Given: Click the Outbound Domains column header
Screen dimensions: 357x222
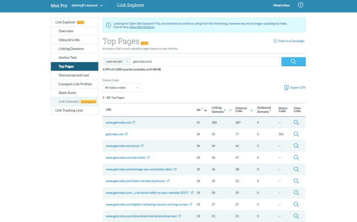Looking at the screenshot, I should point(264,110).
